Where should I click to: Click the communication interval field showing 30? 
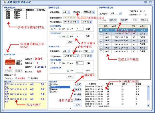[80, 29]
